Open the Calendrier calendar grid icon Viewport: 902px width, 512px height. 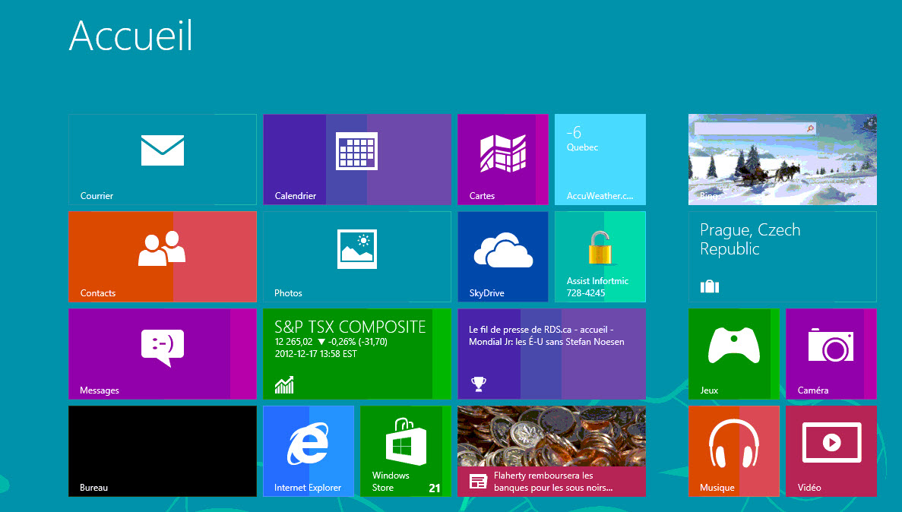[356, 151]
